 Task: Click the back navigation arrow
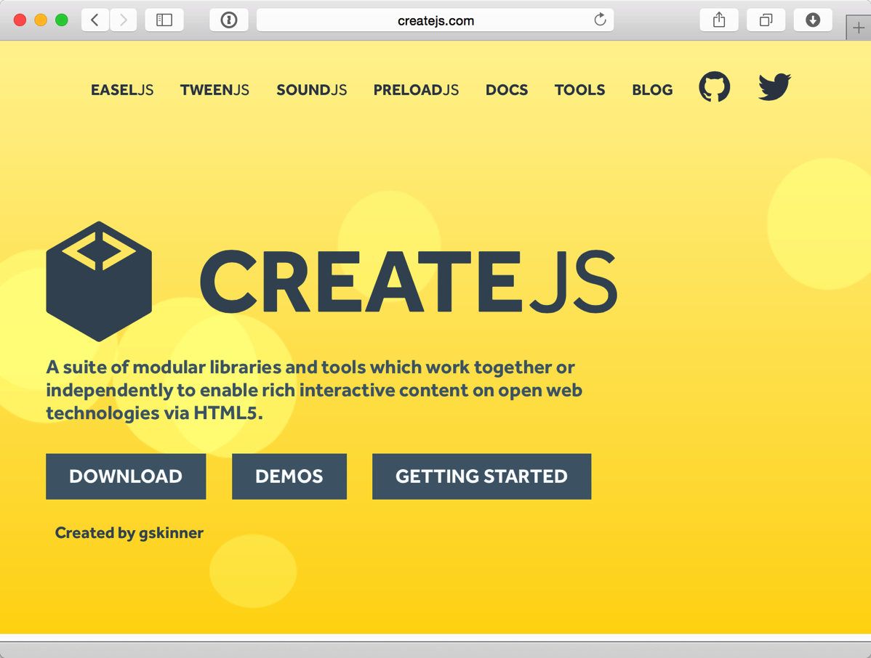pos(95,20)
